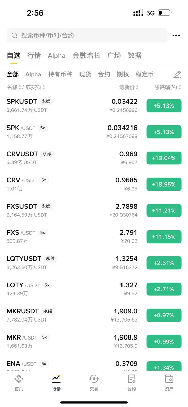
Task: Focus the 搜索币种/币对/合约 search field
Action: (x=87, y=35)
